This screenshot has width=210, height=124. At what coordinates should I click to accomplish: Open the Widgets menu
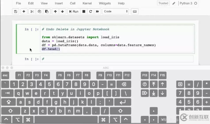click(x=105, y=3)
